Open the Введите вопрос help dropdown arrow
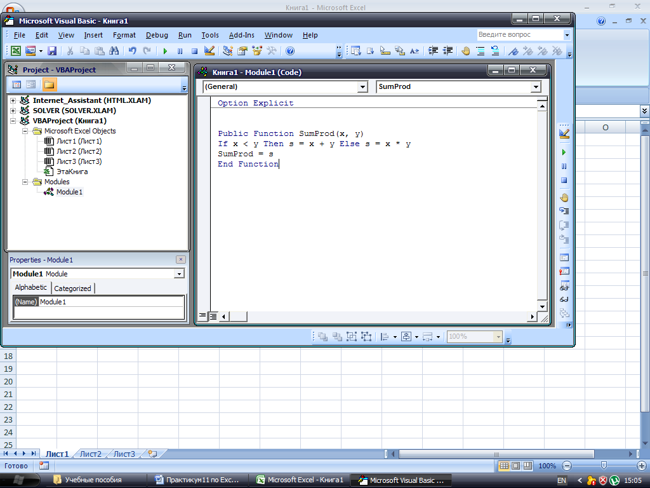Screen dimensions: 650x488 pyautogui.click(x=567, y=35)
